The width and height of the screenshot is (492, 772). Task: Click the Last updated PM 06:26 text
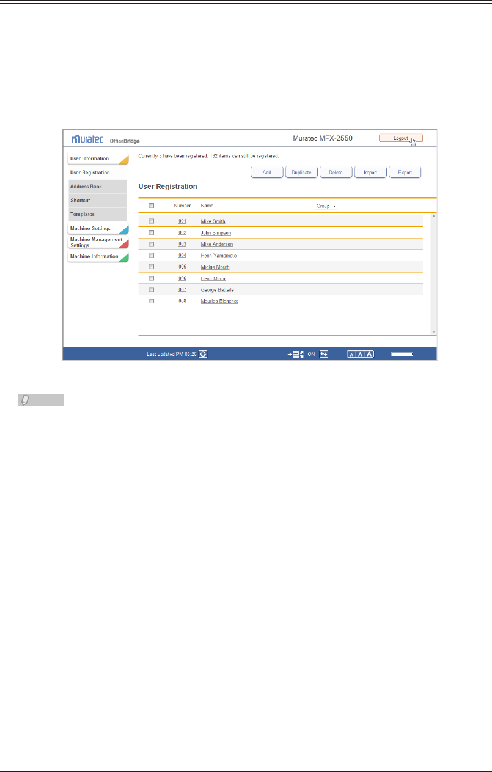(x=171, y=354)
